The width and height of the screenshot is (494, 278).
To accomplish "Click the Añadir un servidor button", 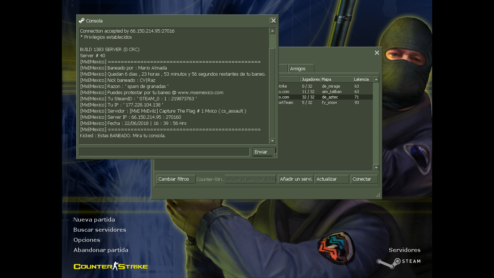I will click(x=295, y=179).
